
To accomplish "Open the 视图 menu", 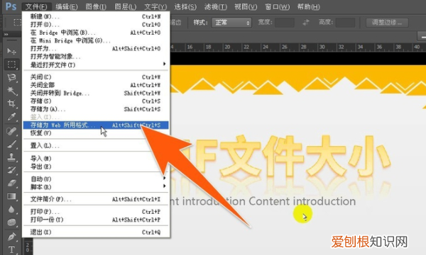I will 246,6.
